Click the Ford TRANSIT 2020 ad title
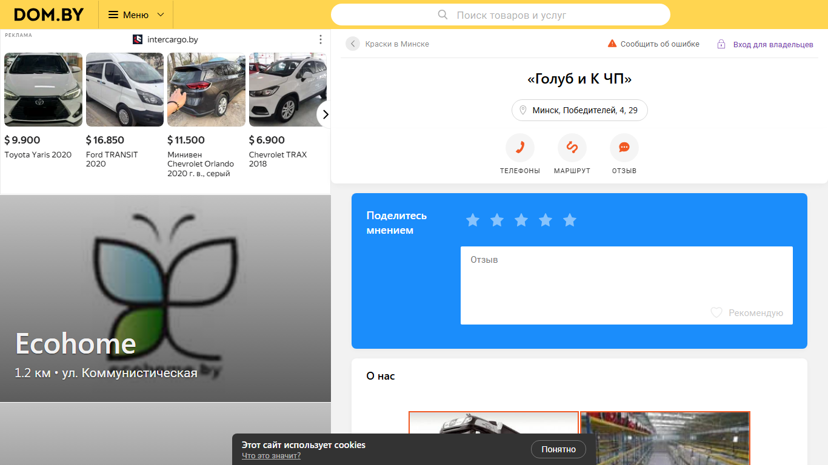The image size is (828, 465). coord(112,159)
